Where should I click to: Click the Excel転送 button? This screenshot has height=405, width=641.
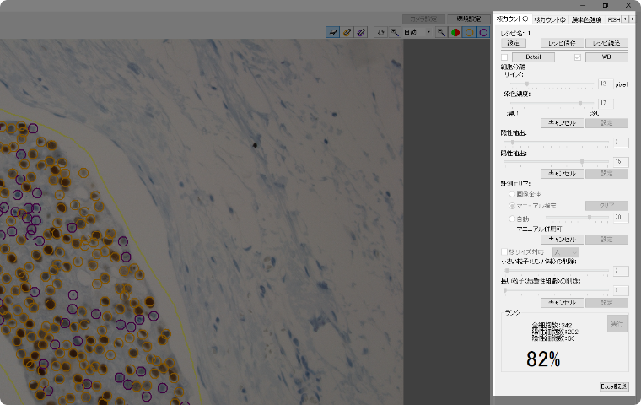[614, 386]
